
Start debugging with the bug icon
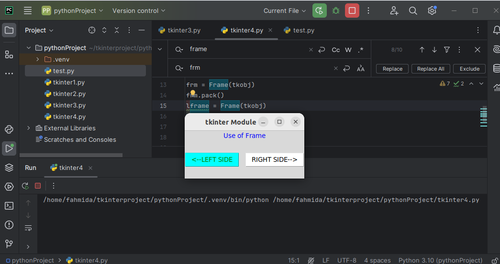tap(336, 11)
